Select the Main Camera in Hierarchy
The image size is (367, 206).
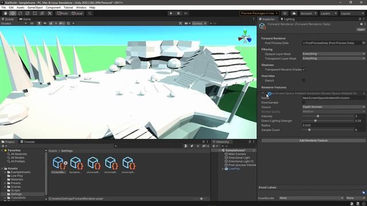(237, 154)
